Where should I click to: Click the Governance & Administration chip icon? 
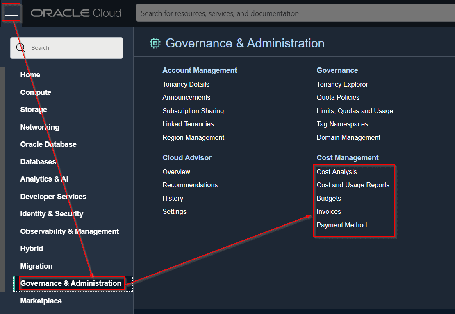point(155,43)
